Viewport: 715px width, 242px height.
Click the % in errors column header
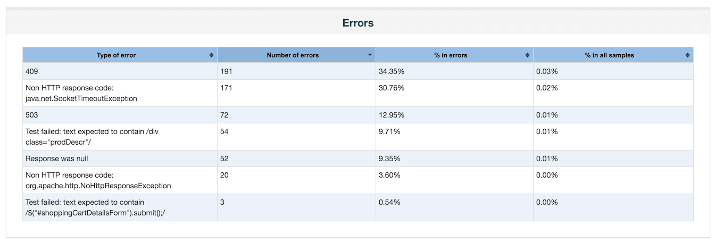tap(451, 55)
